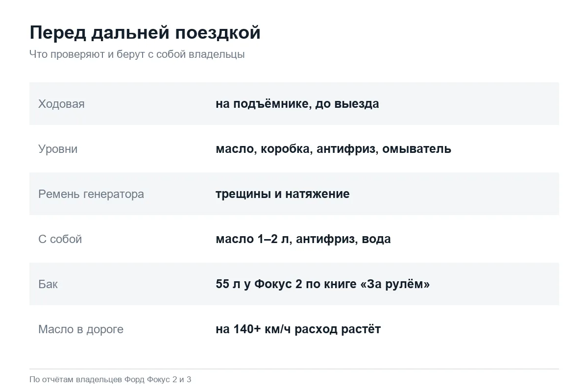The height and width of the screenshot is (392, 588).
Task: Select value '55 л у Фокус 2 по книге «За рулём»'
Action: click(322, 284)
